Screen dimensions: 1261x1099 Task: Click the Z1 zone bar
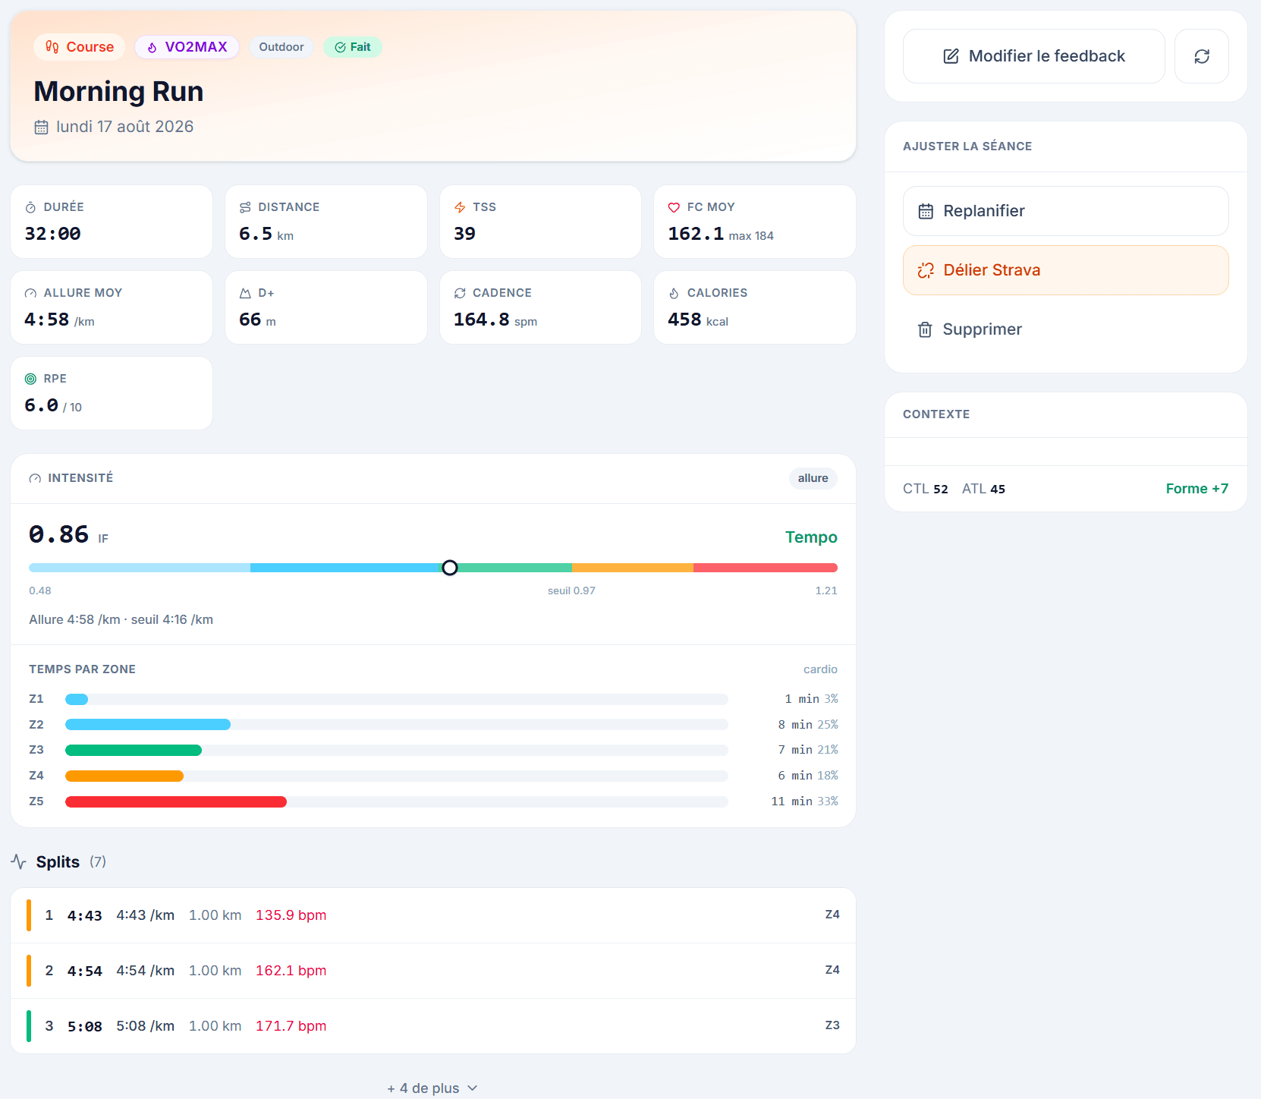click(x=77, y=699)
